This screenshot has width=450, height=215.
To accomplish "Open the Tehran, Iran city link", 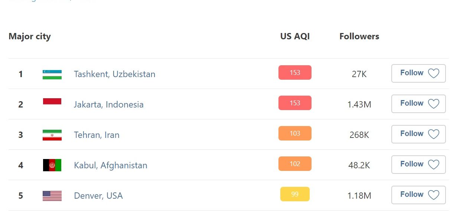I will click(97, 135).
